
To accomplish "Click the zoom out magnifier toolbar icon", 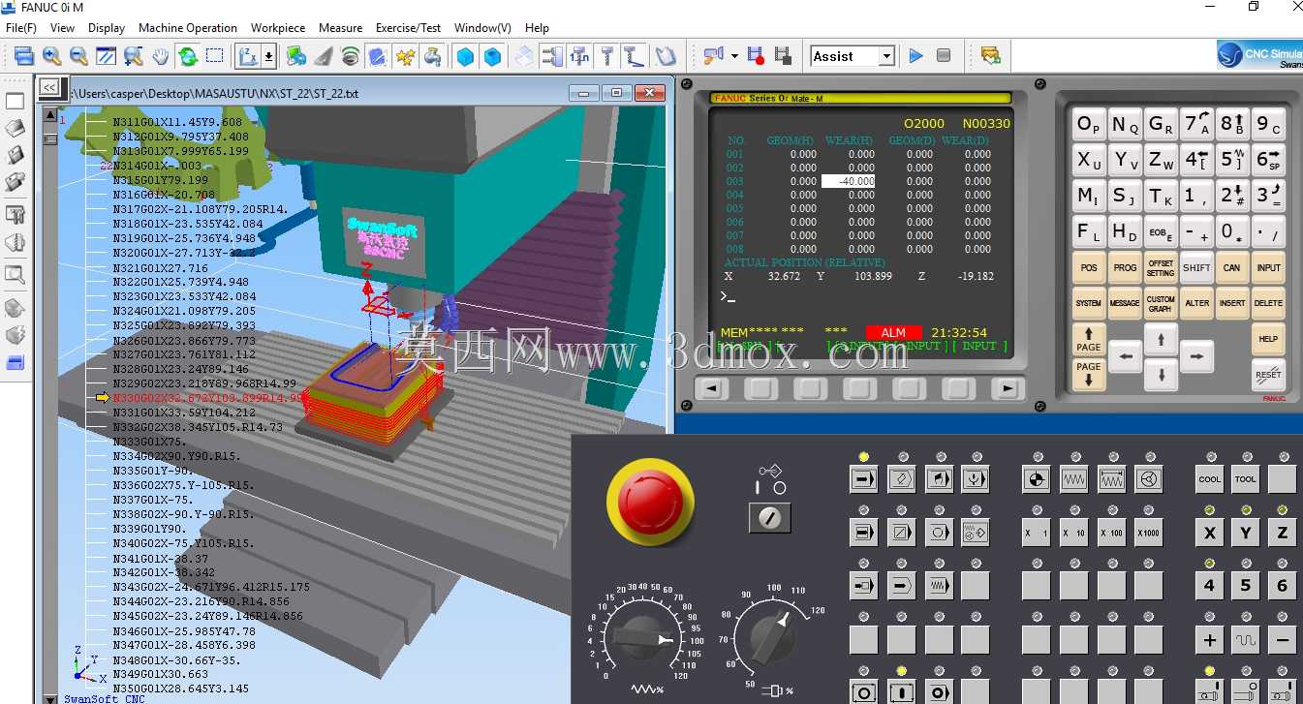I will click(79, 56).
